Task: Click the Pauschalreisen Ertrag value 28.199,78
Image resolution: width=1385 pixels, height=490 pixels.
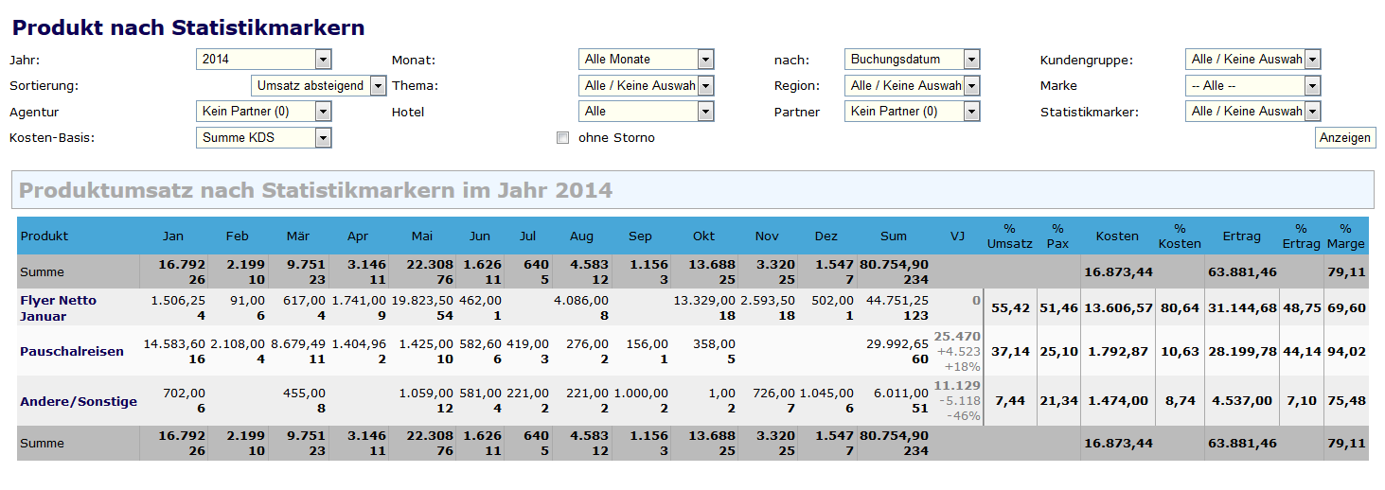Action: pyautogui.click(x=1241, y=352)
